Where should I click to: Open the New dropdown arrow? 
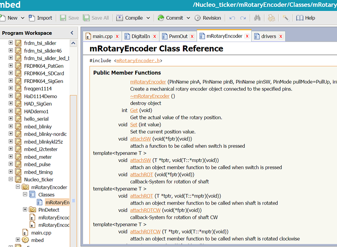tap(22, 18)
